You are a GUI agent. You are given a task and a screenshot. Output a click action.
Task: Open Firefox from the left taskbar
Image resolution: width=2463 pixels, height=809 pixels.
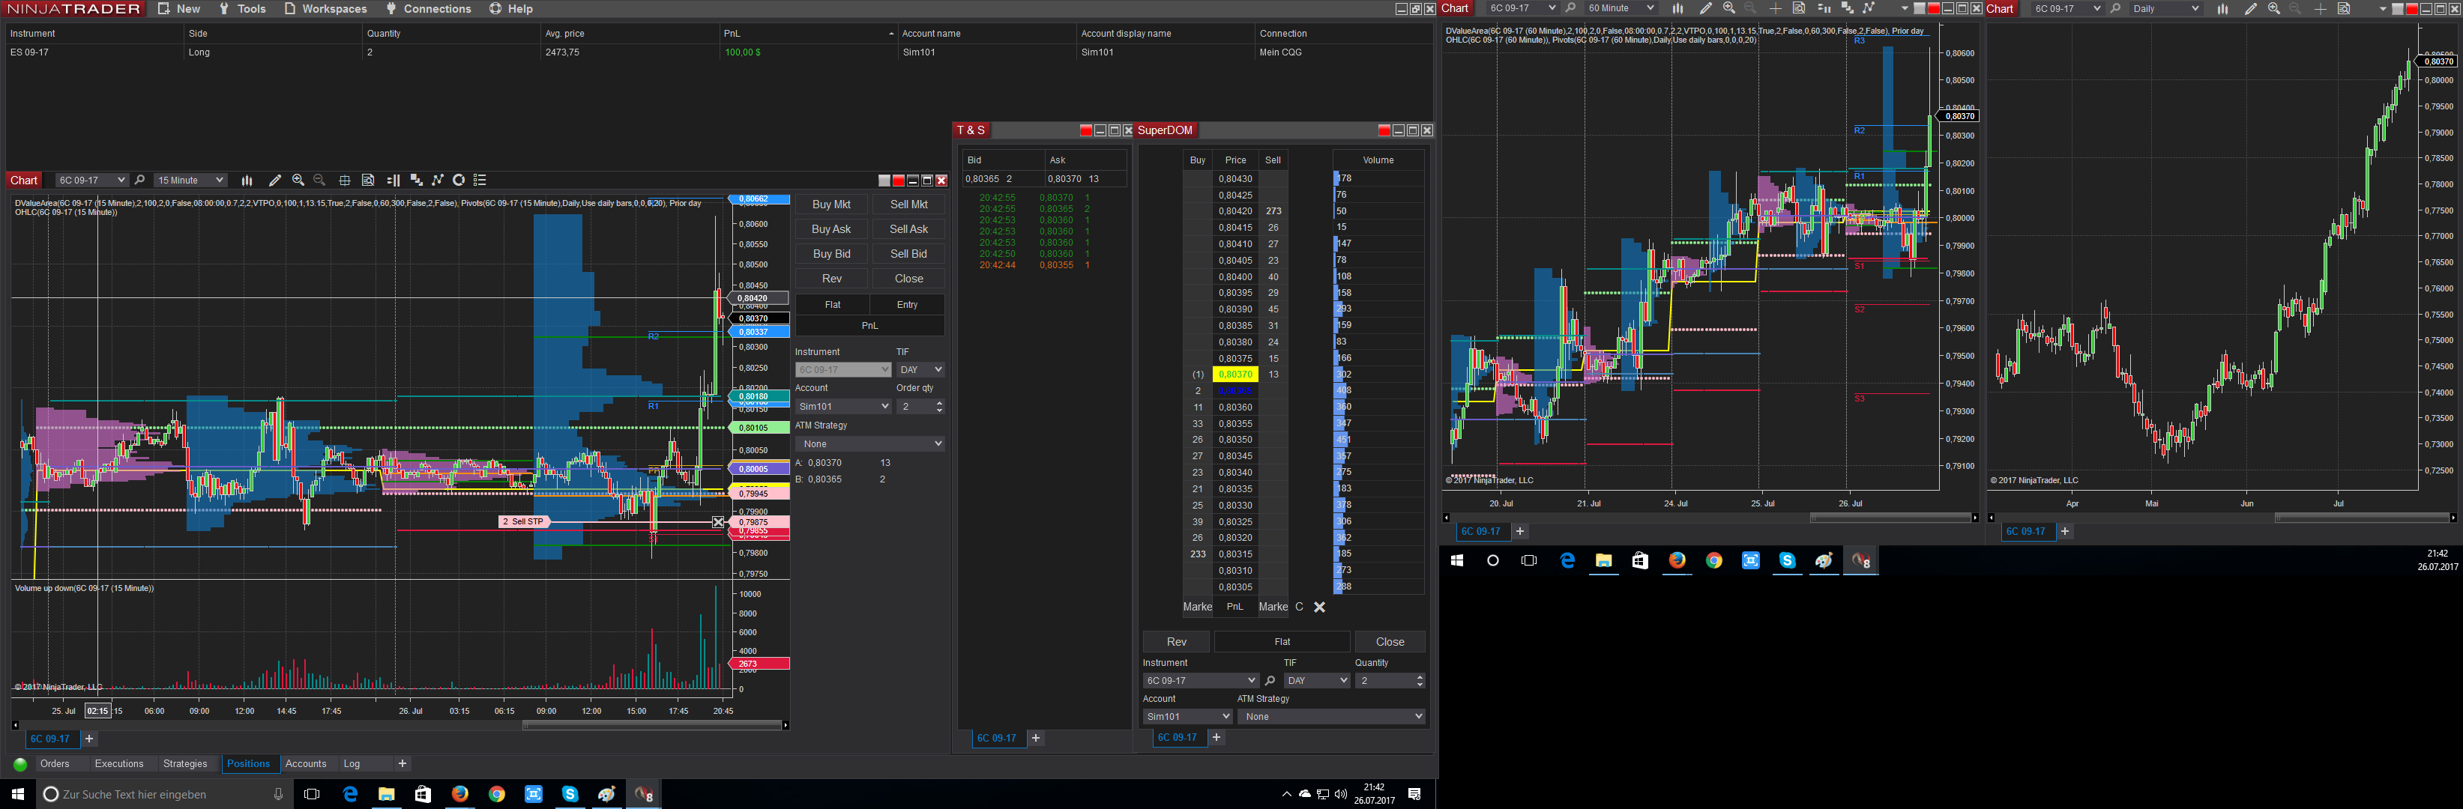(x=460, y=795)
